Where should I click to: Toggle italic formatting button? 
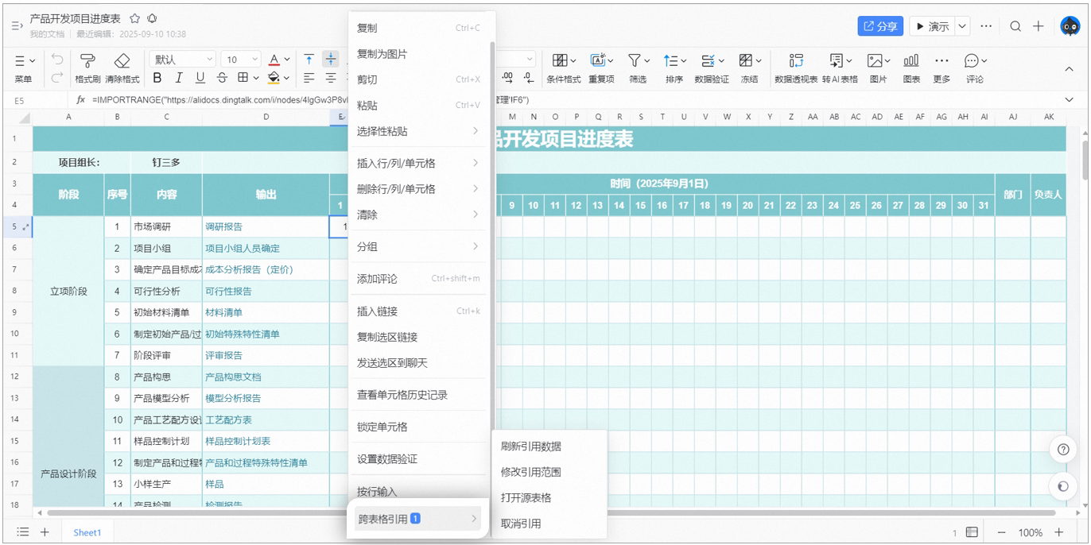(x=178, y=78)
